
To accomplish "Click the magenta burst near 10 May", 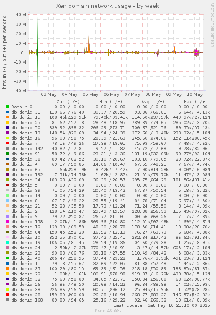I will [x=196, y=53].
